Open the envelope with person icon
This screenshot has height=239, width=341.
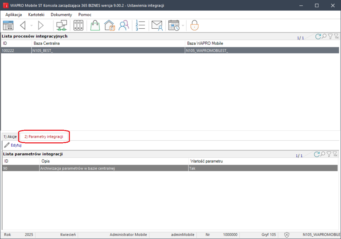point(157,26)
